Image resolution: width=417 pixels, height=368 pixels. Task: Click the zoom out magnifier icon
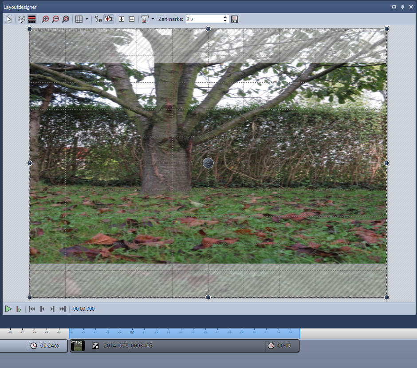point(55,19)
